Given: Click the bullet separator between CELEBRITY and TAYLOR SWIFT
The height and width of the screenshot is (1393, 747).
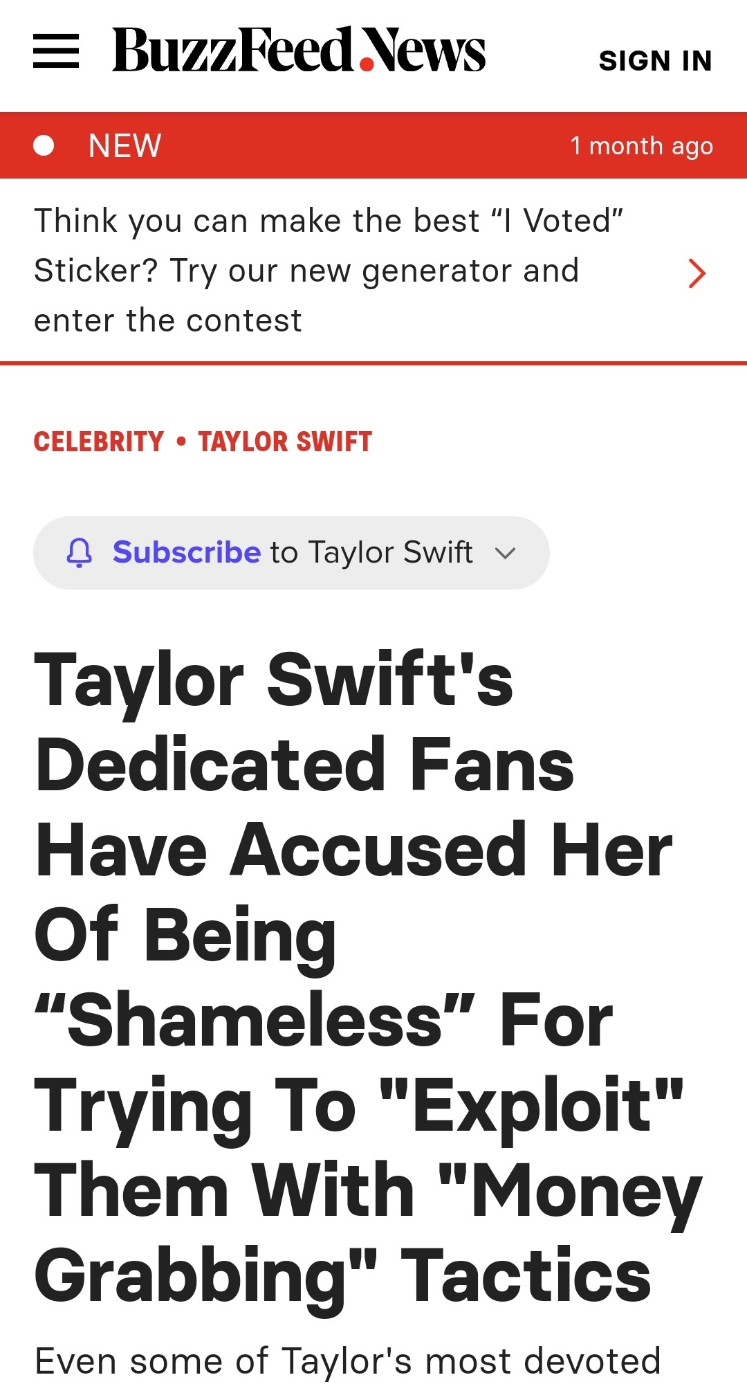Looking at the screenshot, I should tap(181, 441).
